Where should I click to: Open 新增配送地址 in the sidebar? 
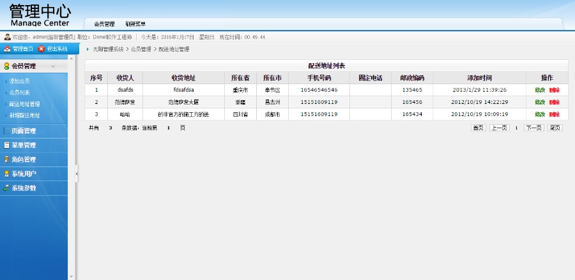click(x=24, y=115)
